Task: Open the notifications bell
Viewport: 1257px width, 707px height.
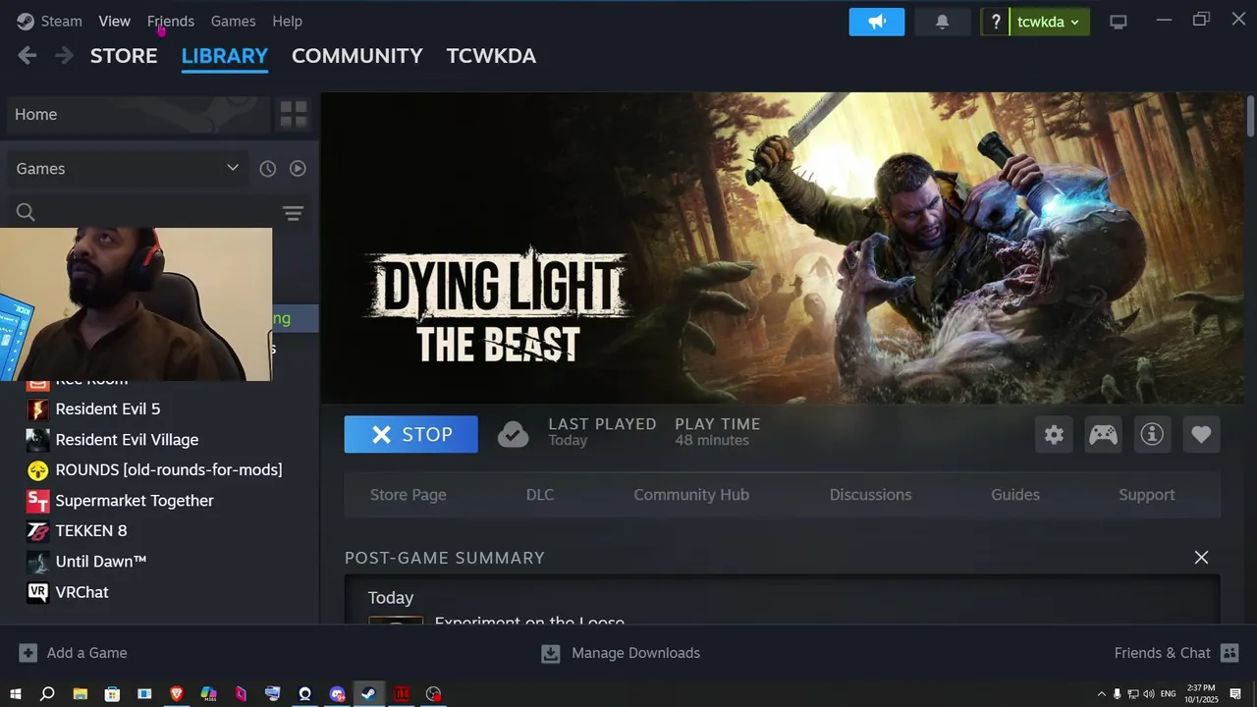Action: [942, 22]
